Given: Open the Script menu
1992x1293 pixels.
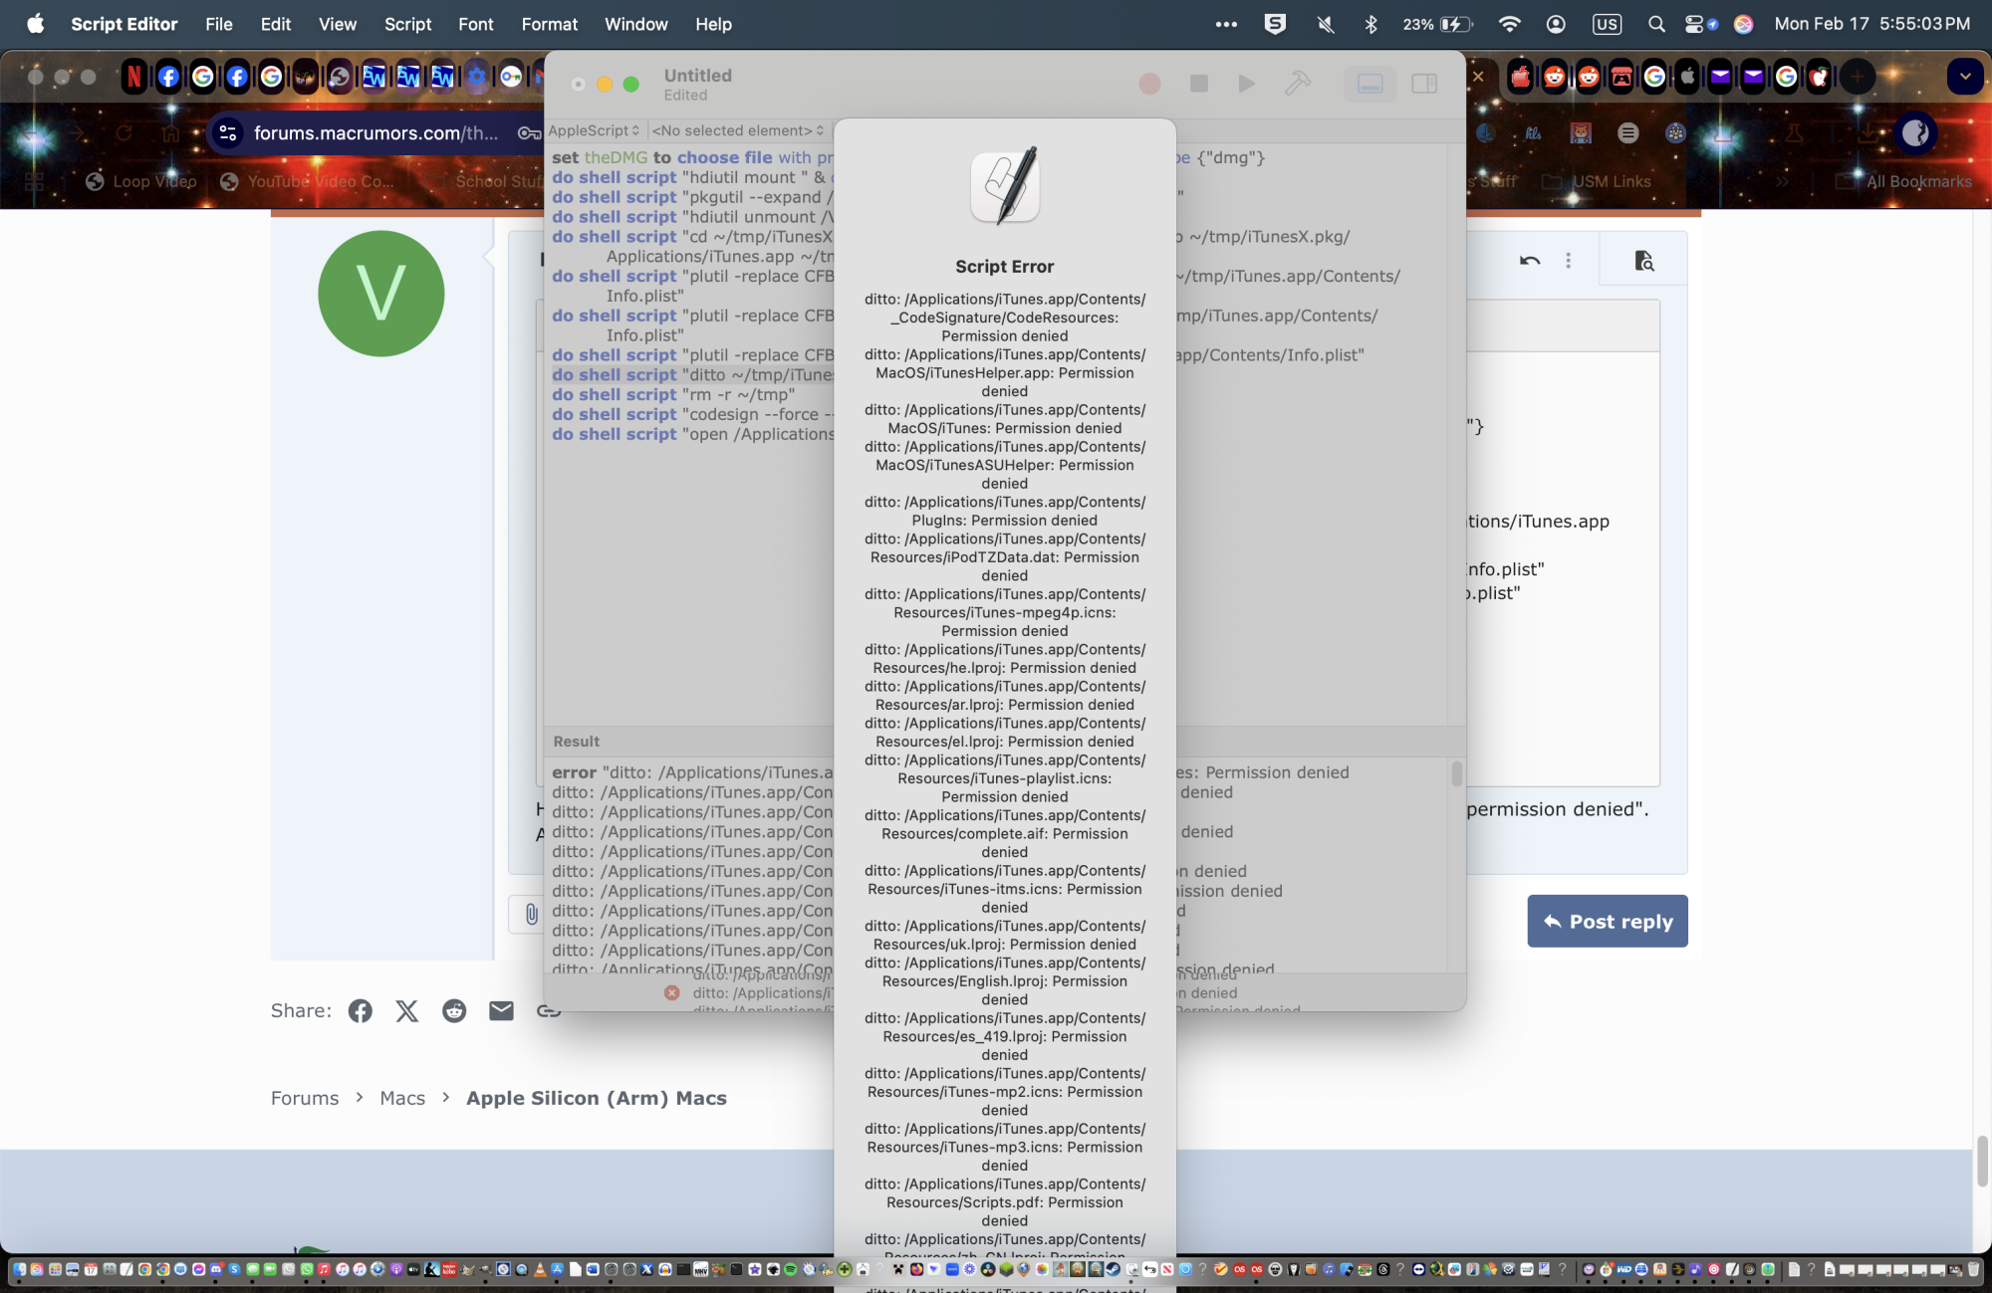Looking at the screenshot, I should point(407,24).
